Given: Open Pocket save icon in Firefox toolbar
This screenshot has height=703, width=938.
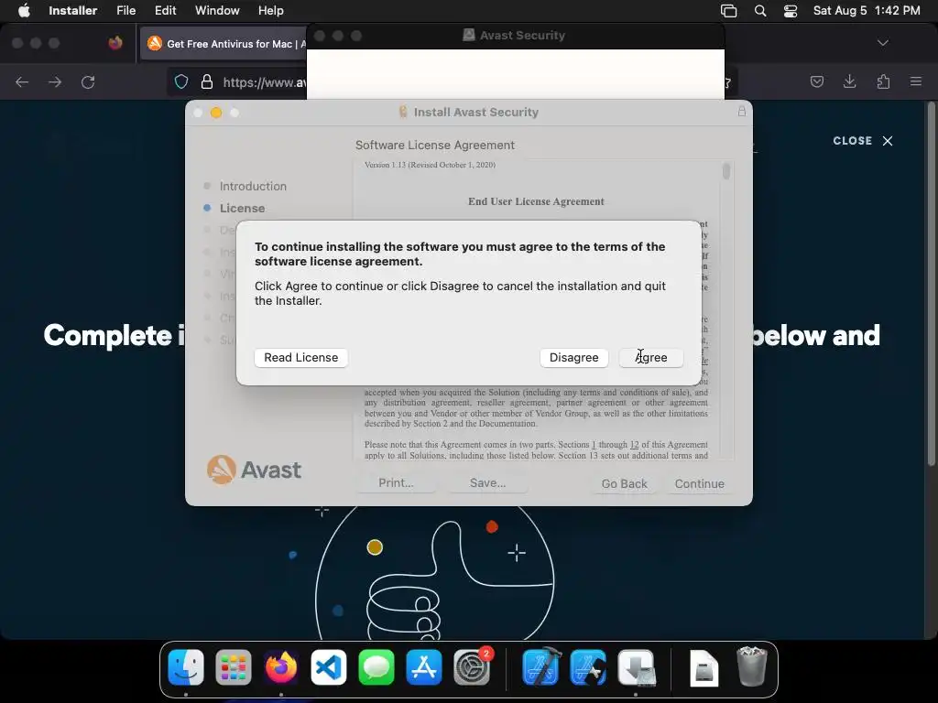Looking at the screenshot, I should pos(816,81).
